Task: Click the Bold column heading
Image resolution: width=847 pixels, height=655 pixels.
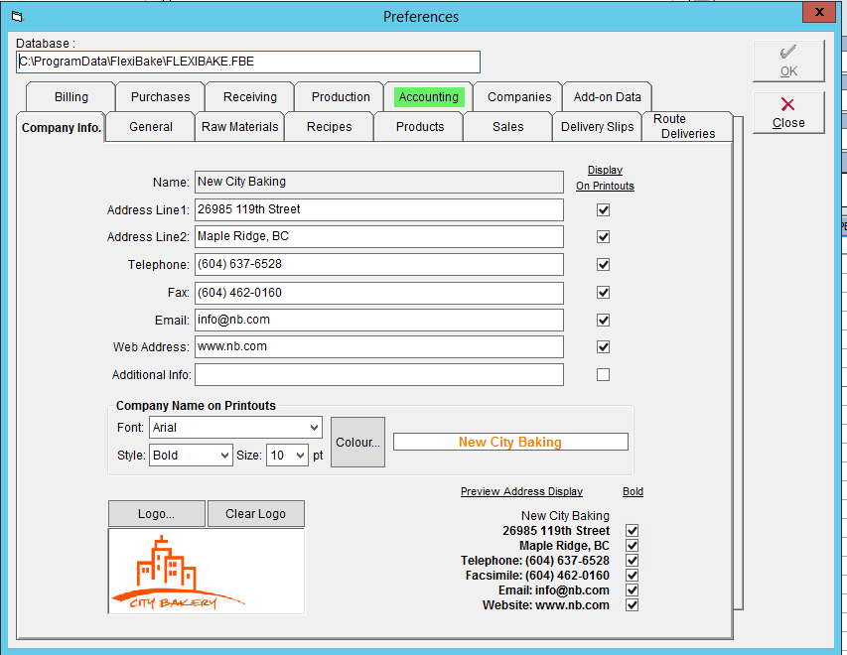Action: [633, 491]
